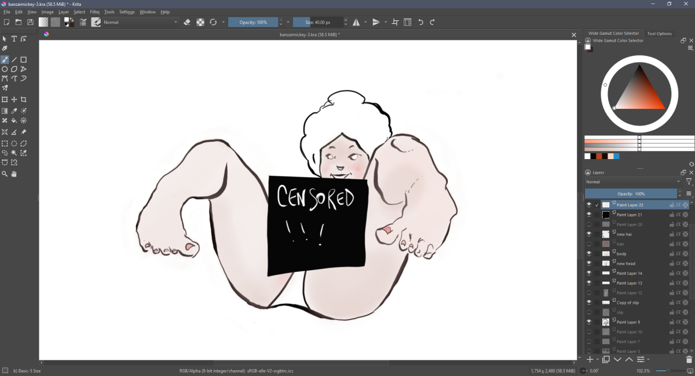
Task: Choose the Fill bucket tool
Action: [x=14, y=120]
